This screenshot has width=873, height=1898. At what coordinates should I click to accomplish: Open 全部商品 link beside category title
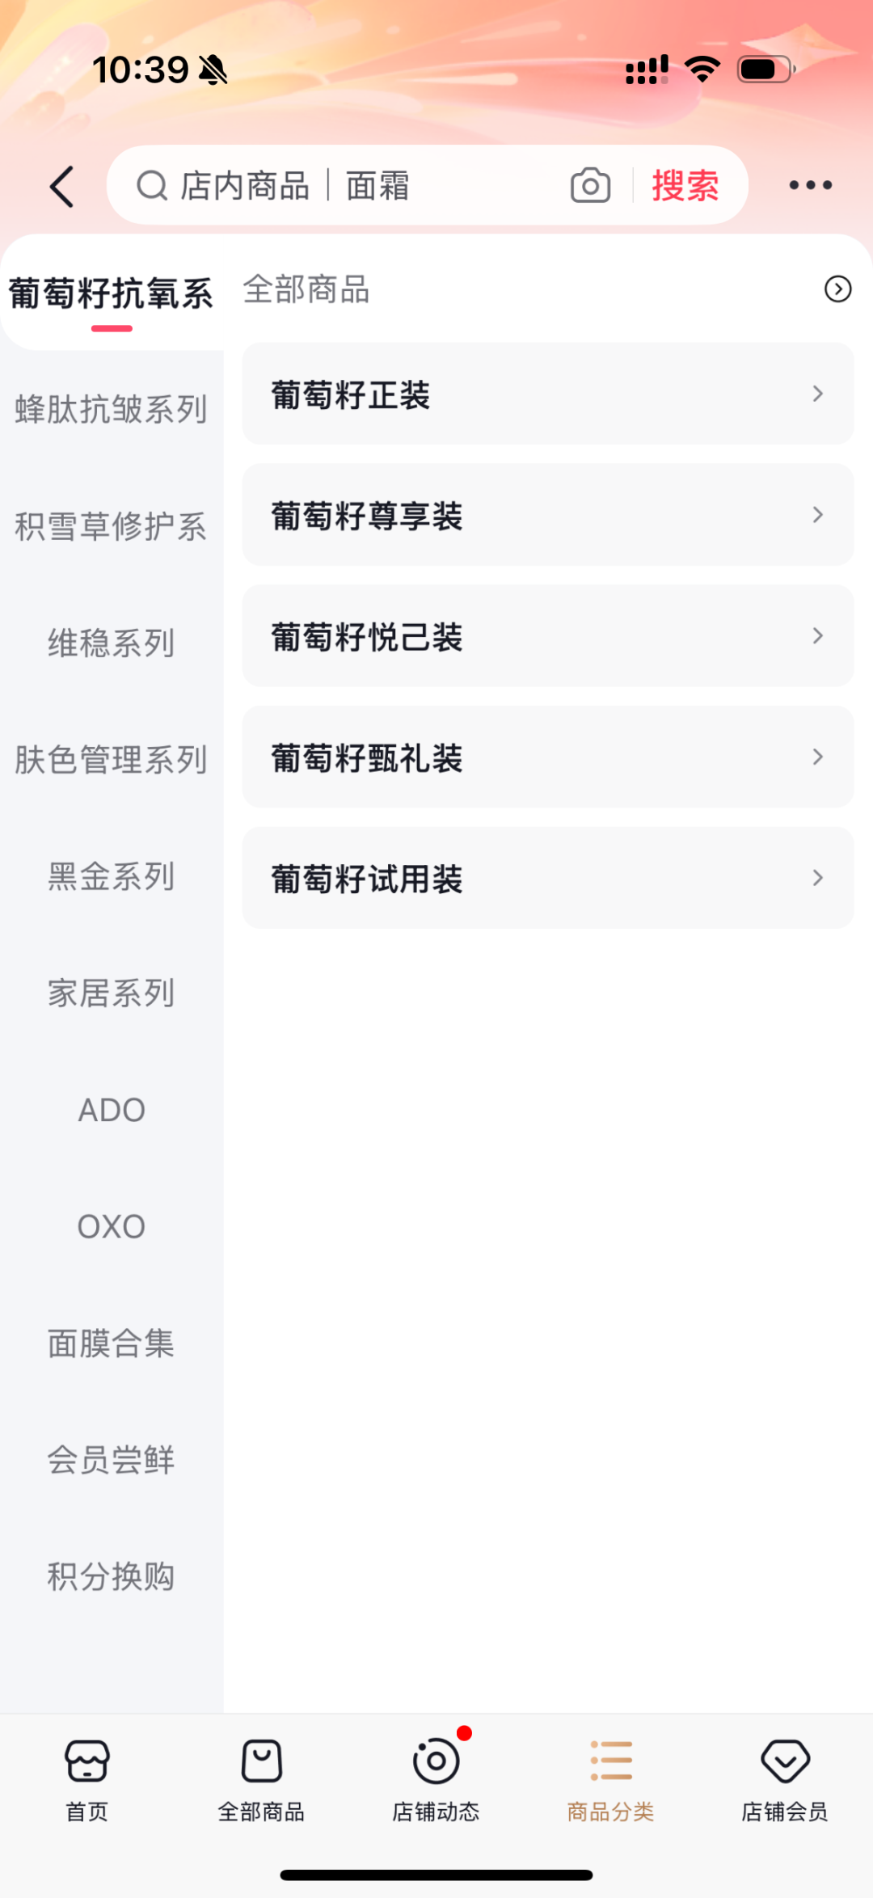(x=306, y=289)
